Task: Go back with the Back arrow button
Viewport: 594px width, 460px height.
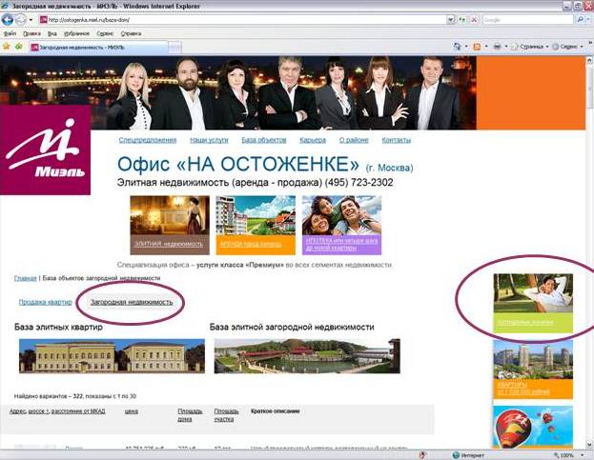Action: click(x=8, y=19)
